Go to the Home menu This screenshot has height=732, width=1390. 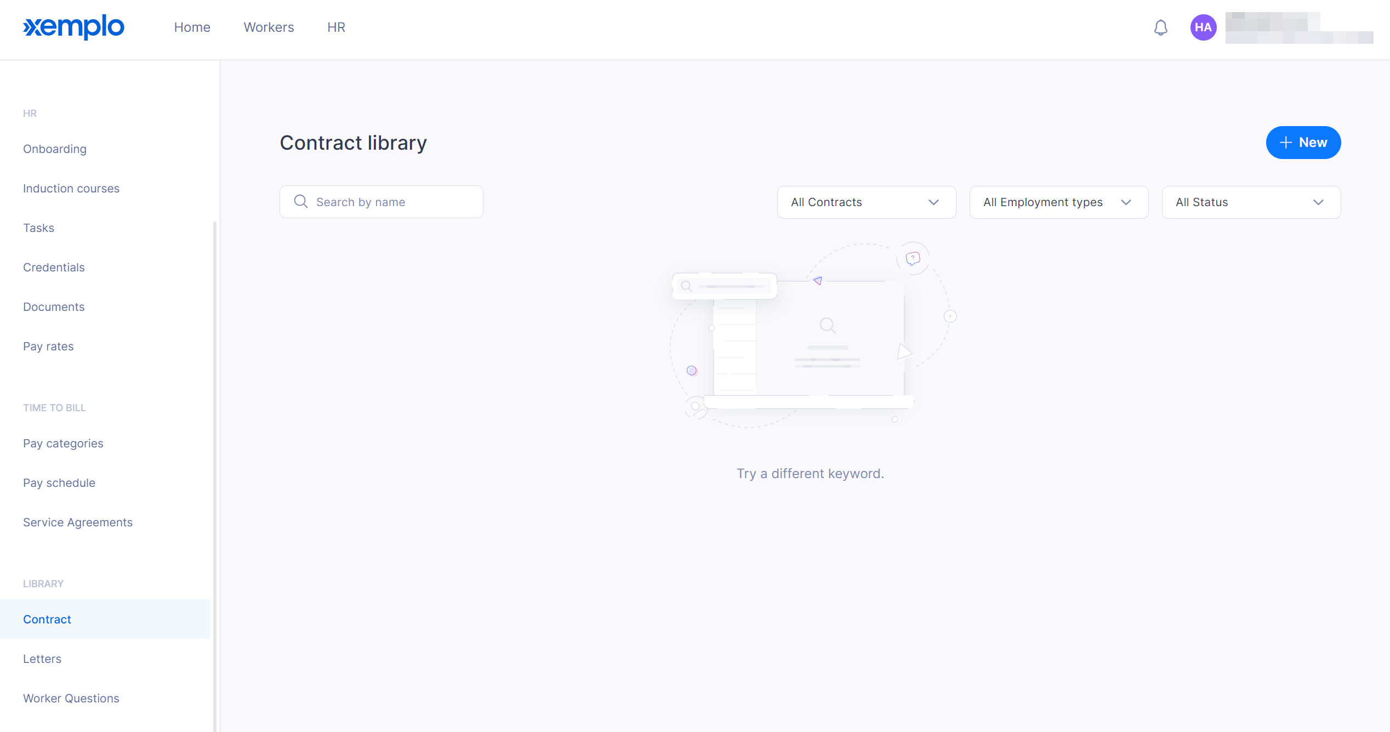click(x=192, y=27)
